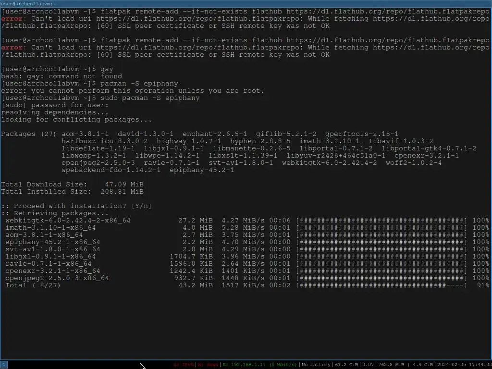This screenshot has width=492, height=369.
Task: Click workspace 1 button in the status bar
Action: 4,365
